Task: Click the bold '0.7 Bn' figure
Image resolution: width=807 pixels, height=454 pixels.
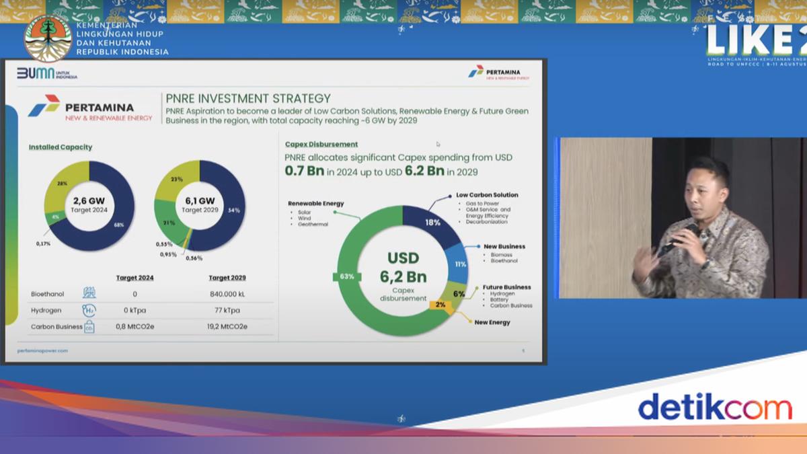Action: tap(305, 170)
